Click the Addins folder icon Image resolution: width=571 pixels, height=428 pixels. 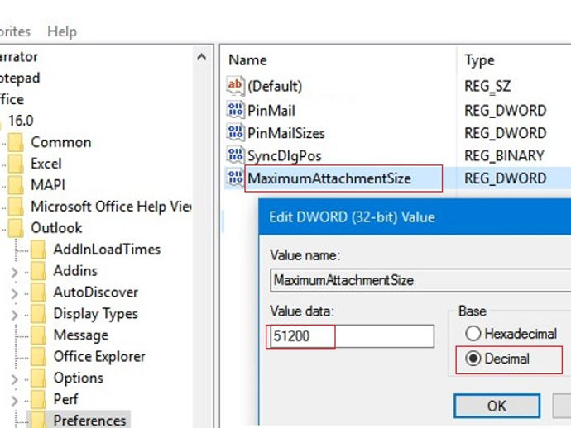[38, 270]
